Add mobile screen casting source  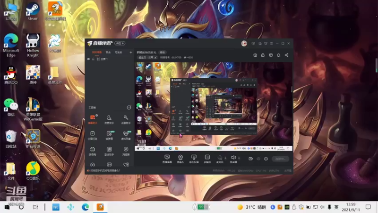(194, 159)
